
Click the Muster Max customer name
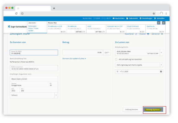pyautogui.click(x=52, y=23)
